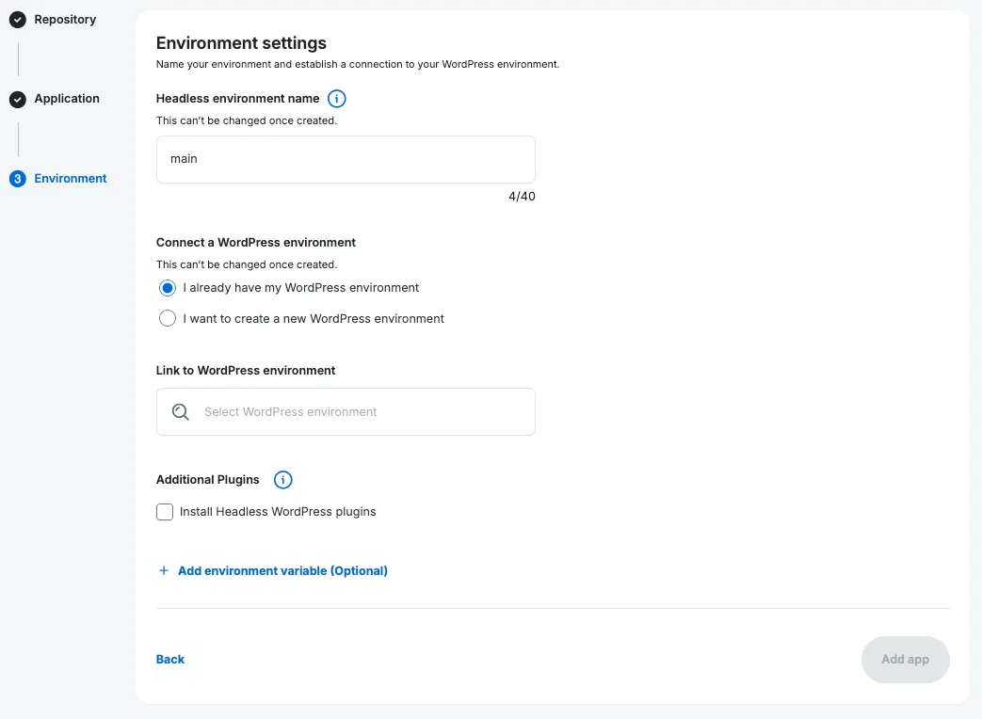Viewport: 982px width, 719px height.
Task: Click the 4/40 character counter
Action: click(x=522, y=197)
